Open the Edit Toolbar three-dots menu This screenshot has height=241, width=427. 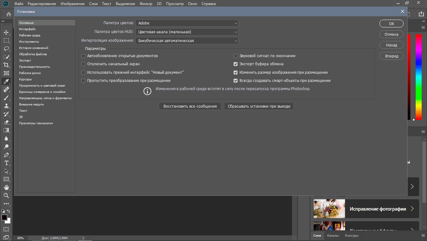tap(6, 204)
